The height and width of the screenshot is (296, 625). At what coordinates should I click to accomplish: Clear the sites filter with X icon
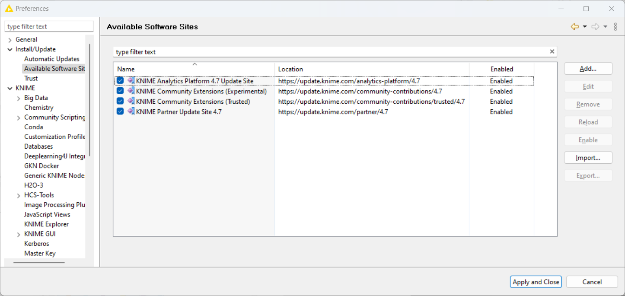pos(552,51)
